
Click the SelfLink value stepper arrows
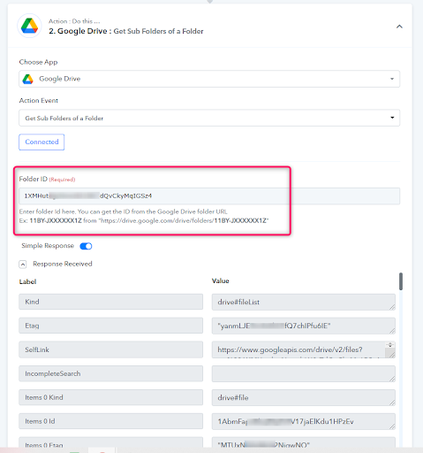390,345
